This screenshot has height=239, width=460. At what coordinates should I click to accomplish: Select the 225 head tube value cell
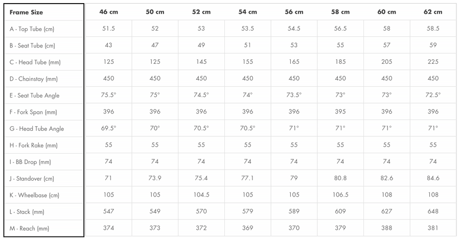pyautogui.click(x=433, y=62)
